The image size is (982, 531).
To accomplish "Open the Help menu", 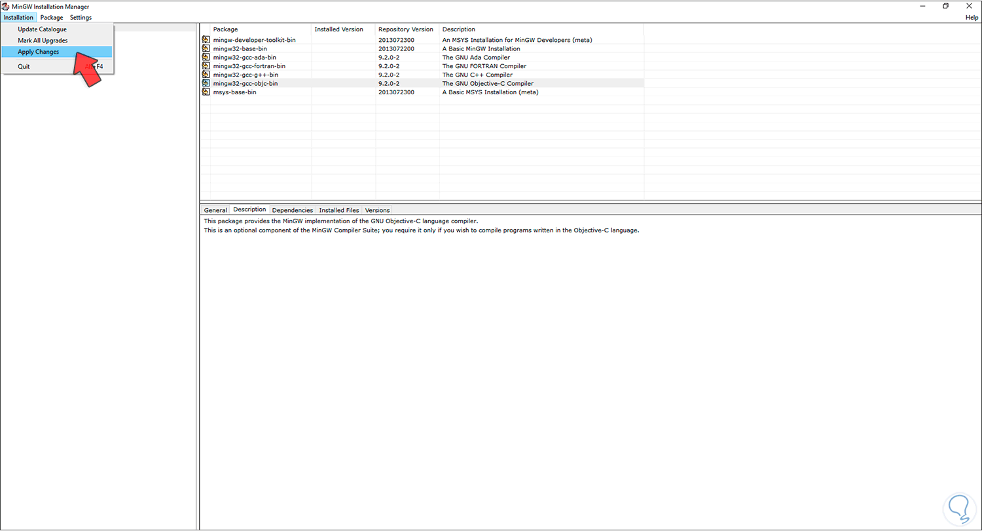I will point(972,17).
